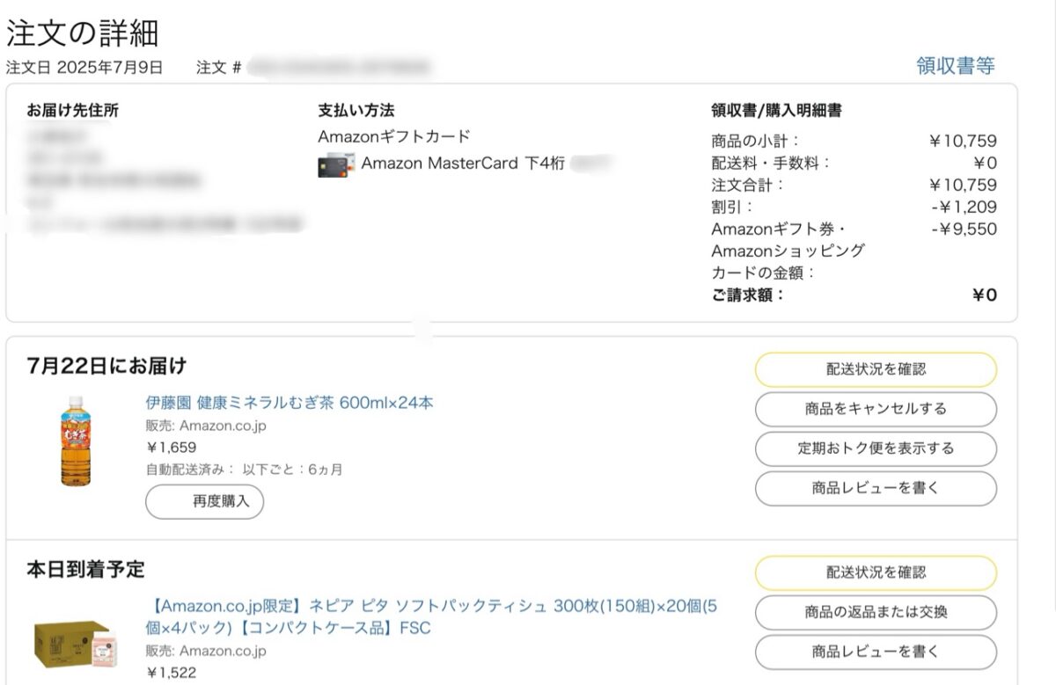
Task: Write a review for the むぎ茶 item
Action: pos(876,488)
